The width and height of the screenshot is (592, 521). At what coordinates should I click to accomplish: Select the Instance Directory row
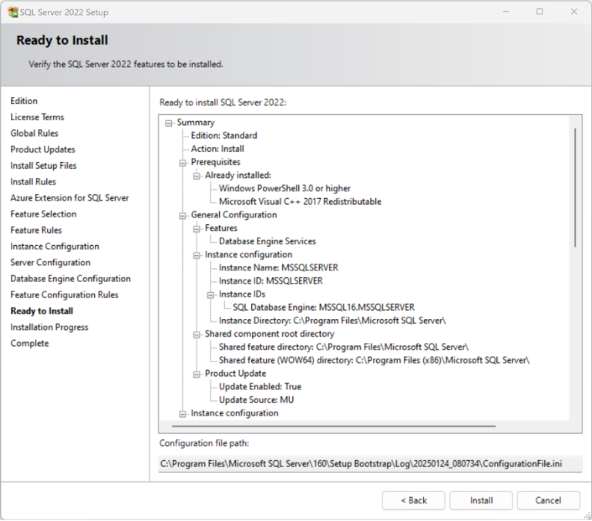pos(332,321)
